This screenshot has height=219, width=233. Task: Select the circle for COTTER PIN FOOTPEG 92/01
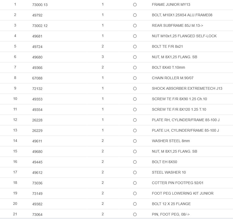coord(135,183)
